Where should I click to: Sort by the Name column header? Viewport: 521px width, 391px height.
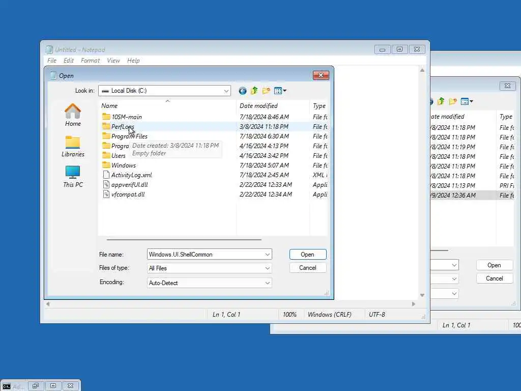pyautogui.click(x=168, y=106)
